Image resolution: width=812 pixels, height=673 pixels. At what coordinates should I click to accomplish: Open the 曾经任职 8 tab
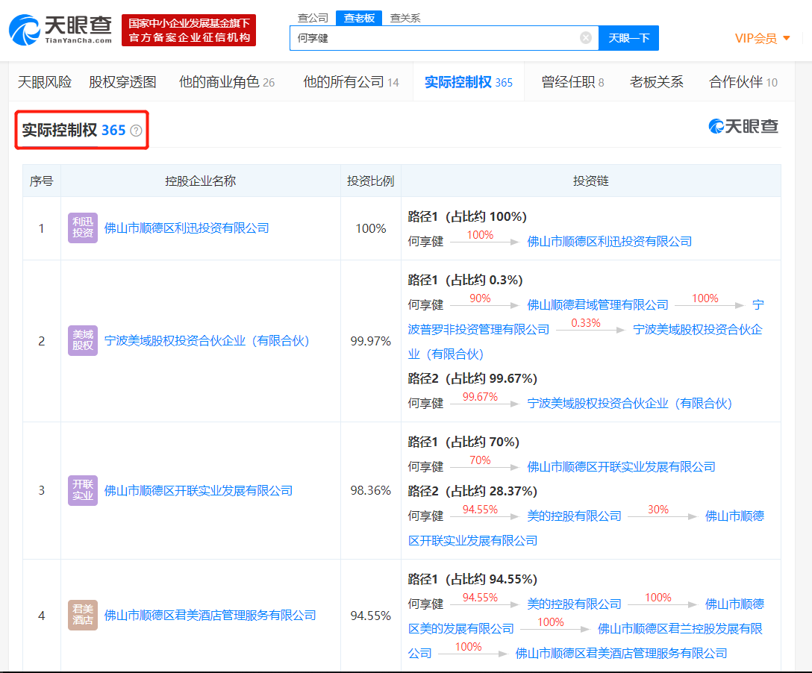(572, 82)
